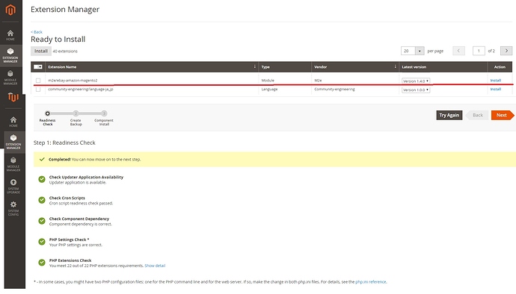Click the Try Again button
This screenshot has height=294, width=516.
[449, 116]
